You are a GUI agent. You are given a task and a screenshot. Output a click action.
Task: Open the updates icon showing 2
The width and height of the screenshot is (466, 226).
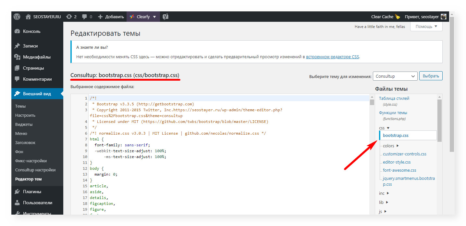tap(69, 17)
